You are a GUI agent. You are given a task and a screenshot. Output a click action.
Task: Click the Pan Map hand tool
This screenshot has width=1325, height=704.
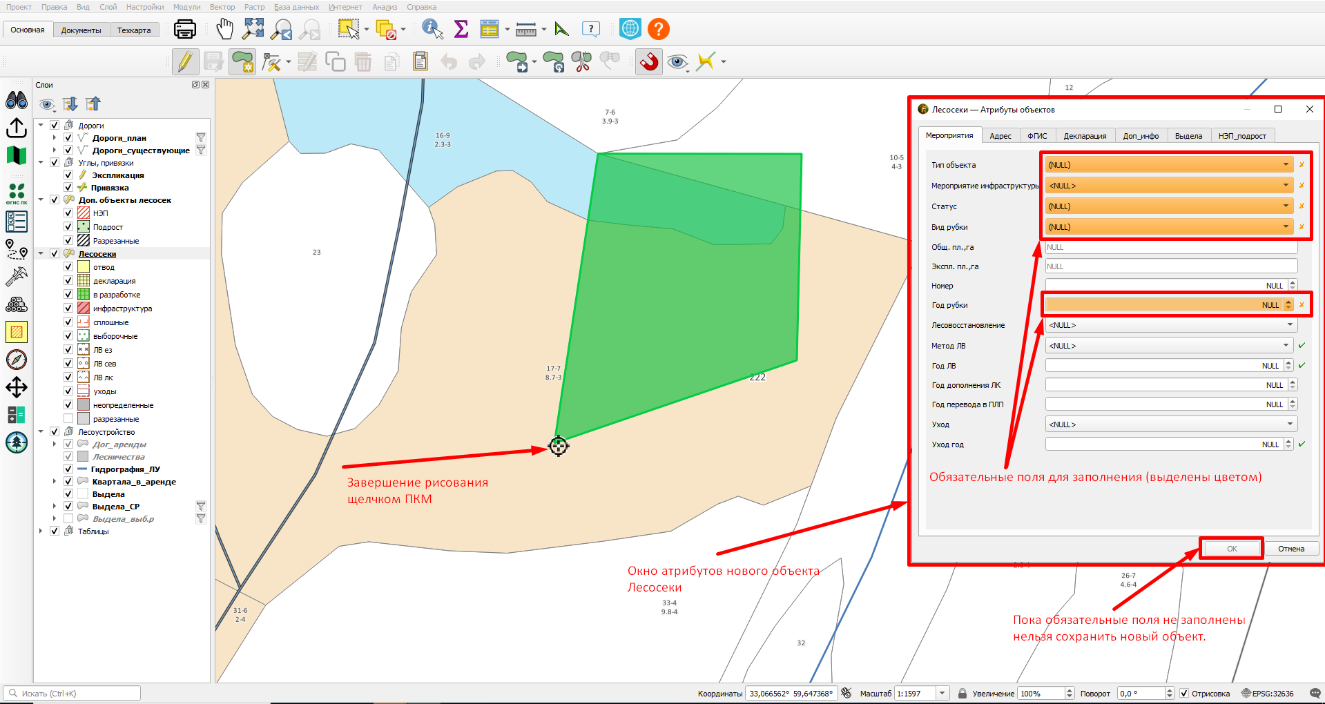(224, 29)
